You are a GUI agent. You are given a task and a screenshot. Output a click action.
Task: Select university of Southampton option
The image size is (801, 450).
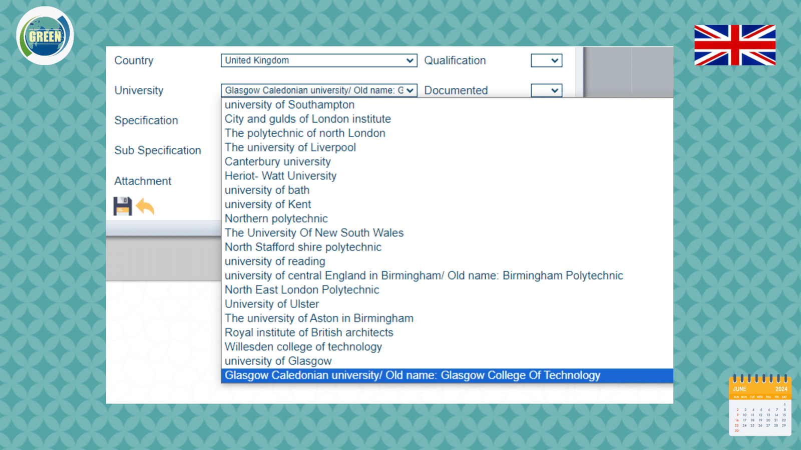(289, 105)
